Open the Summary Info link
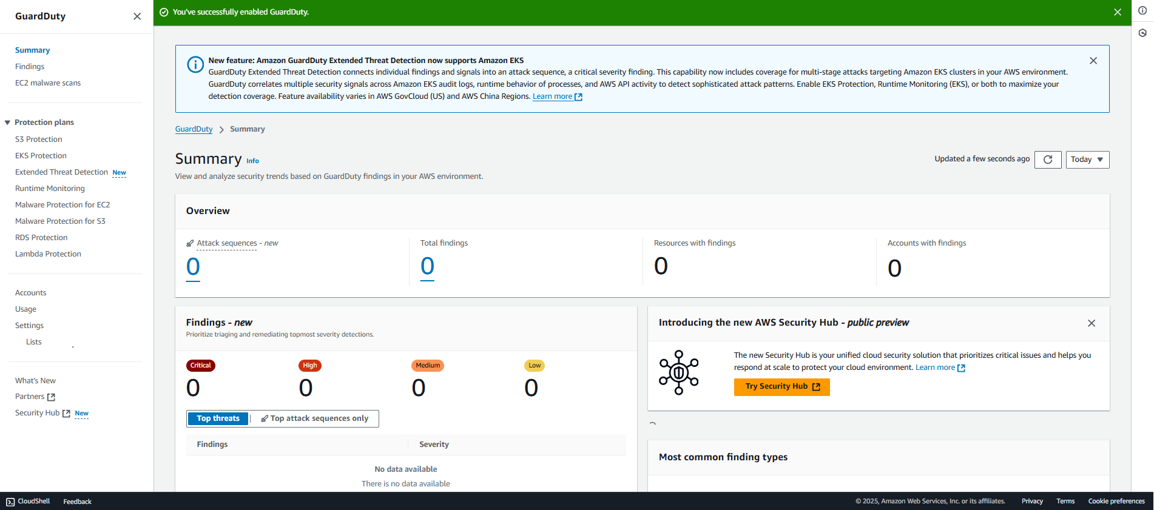The image size is (1154, 510). coord(252,161)
